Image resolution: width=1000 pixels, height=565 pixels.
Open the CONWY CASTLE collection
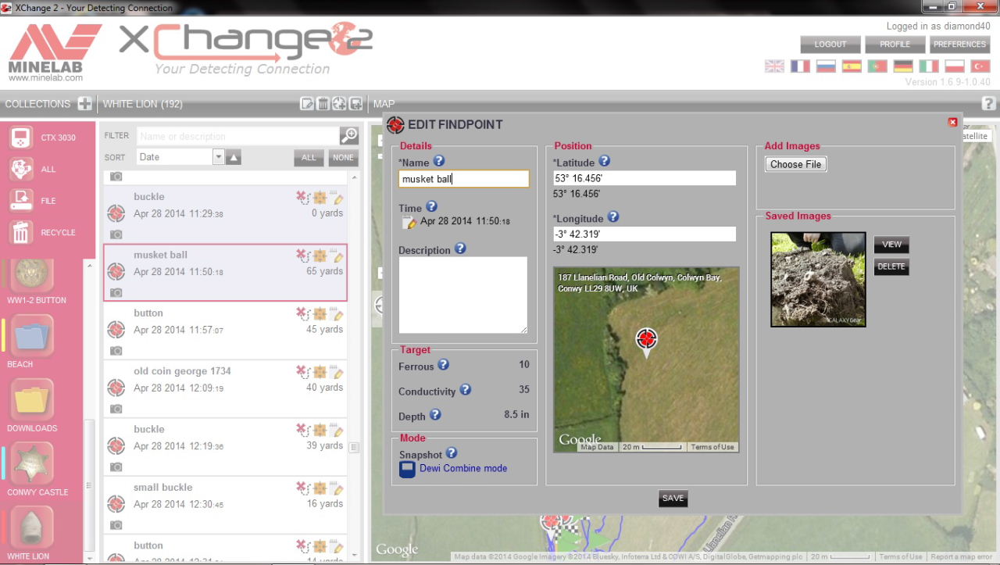(32, 464)
